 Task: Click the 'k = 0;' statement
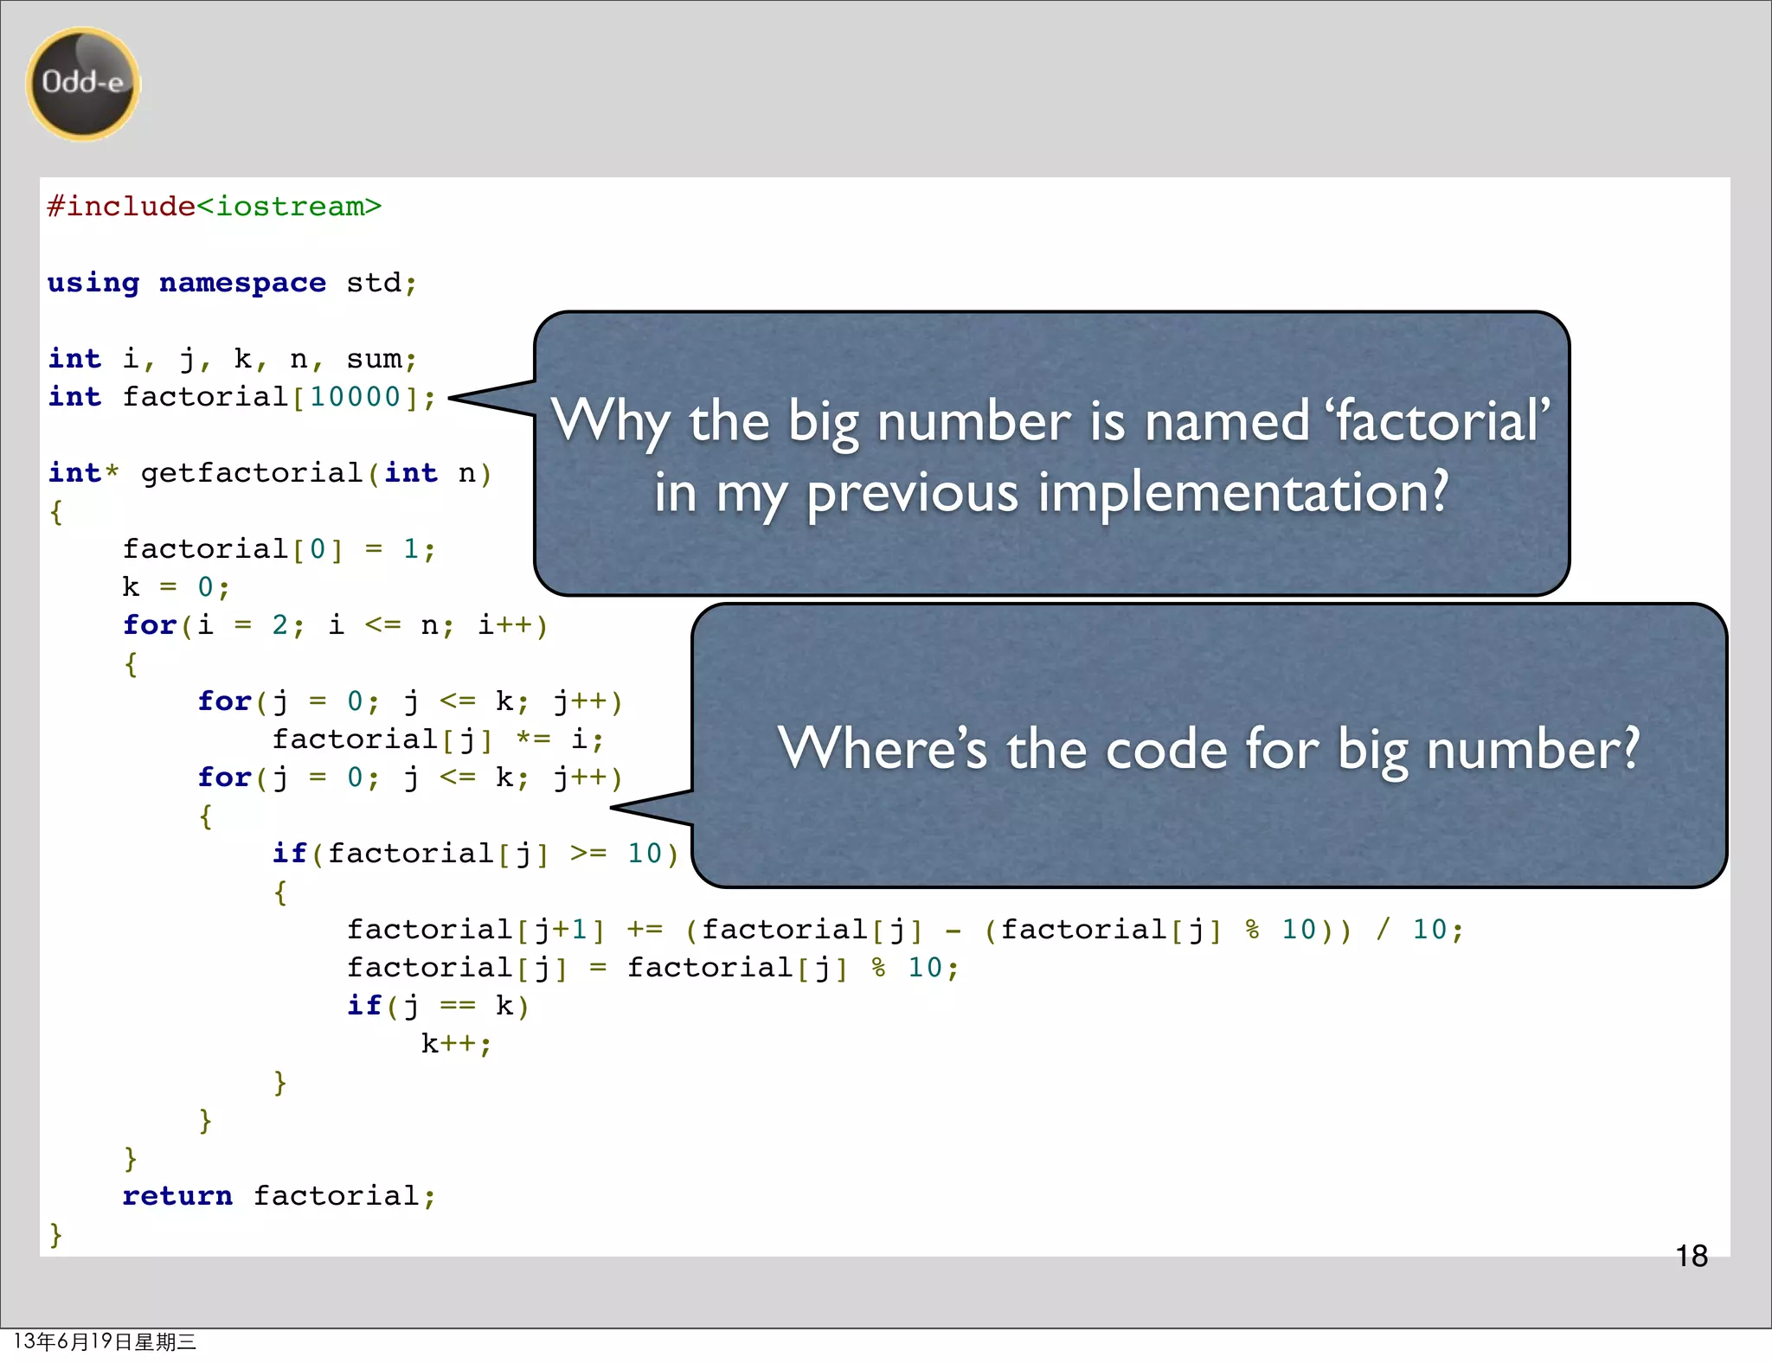coord(176,587)
